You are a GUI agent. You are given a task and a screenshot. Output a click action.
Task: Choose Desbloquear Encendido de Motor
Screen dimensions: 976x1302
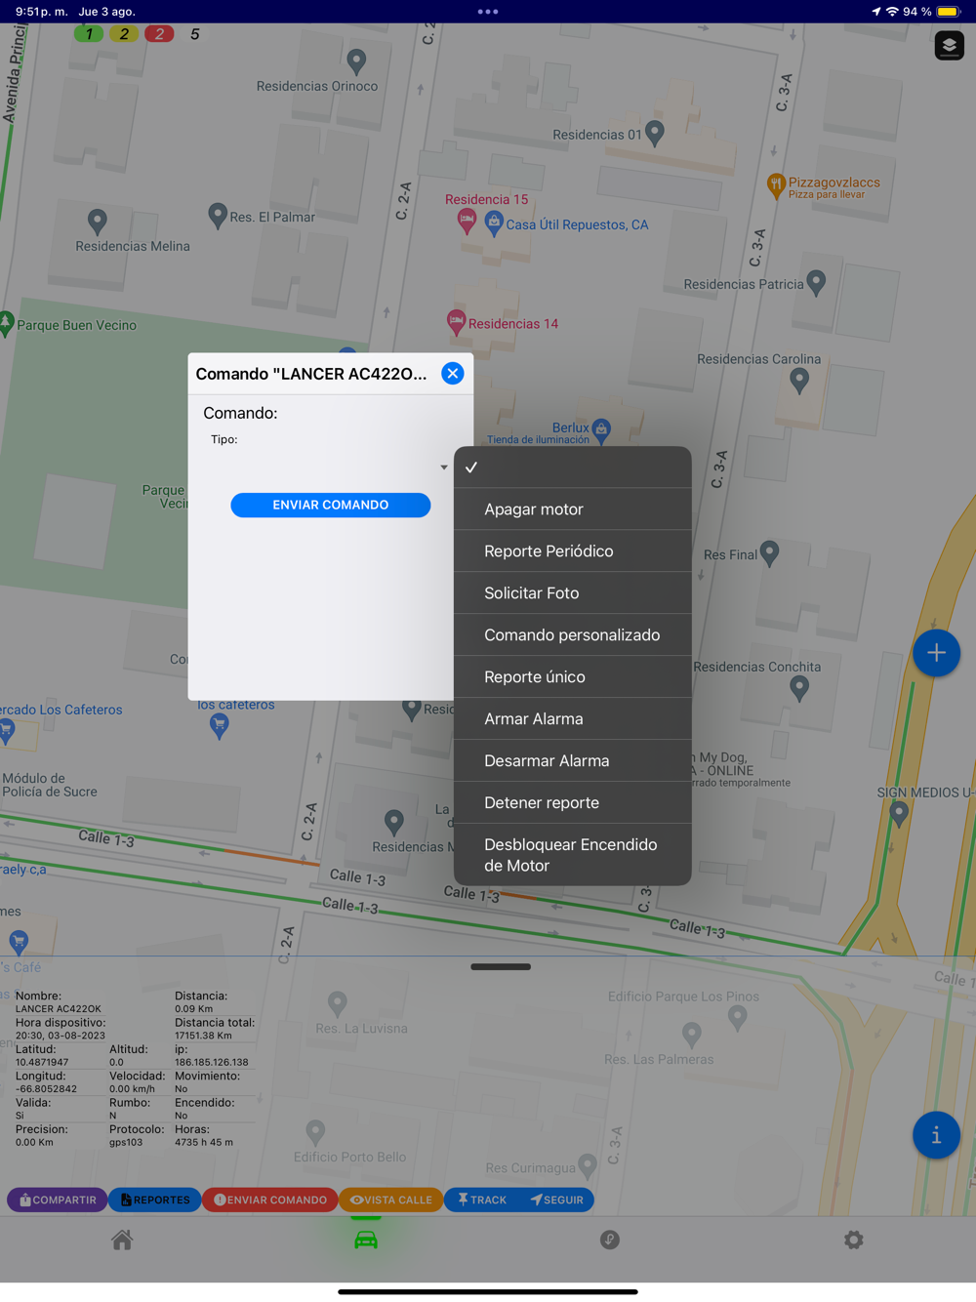point(573,855)
